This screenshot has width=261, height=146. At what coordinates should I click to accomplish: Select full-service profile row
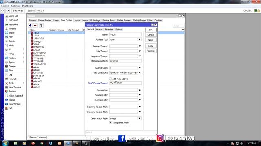click(38, 73)
